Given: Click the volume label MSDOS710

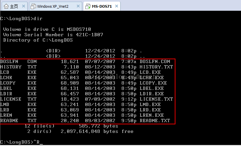Looking at the screenshot, I should pos(79,29).
